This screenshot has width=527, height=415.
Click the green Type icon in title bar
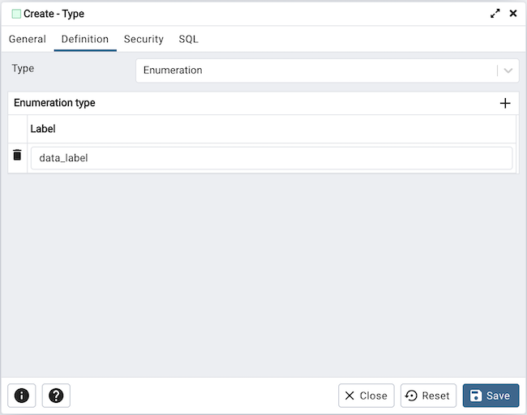(x=16, y=14)
